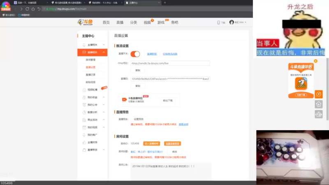Viewport: 329px width, 185px height.
Task: Open 直播 in the top navigation
Action: (x=120, y=23)
